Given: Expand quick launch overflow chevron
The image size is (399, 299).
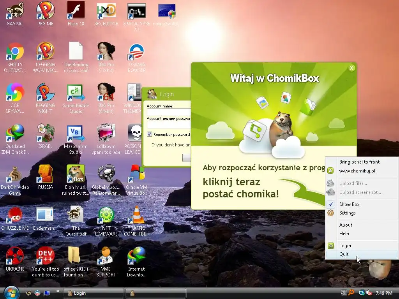Looking at the screenshot, I should pyautogui.click(x=58, y=291).
